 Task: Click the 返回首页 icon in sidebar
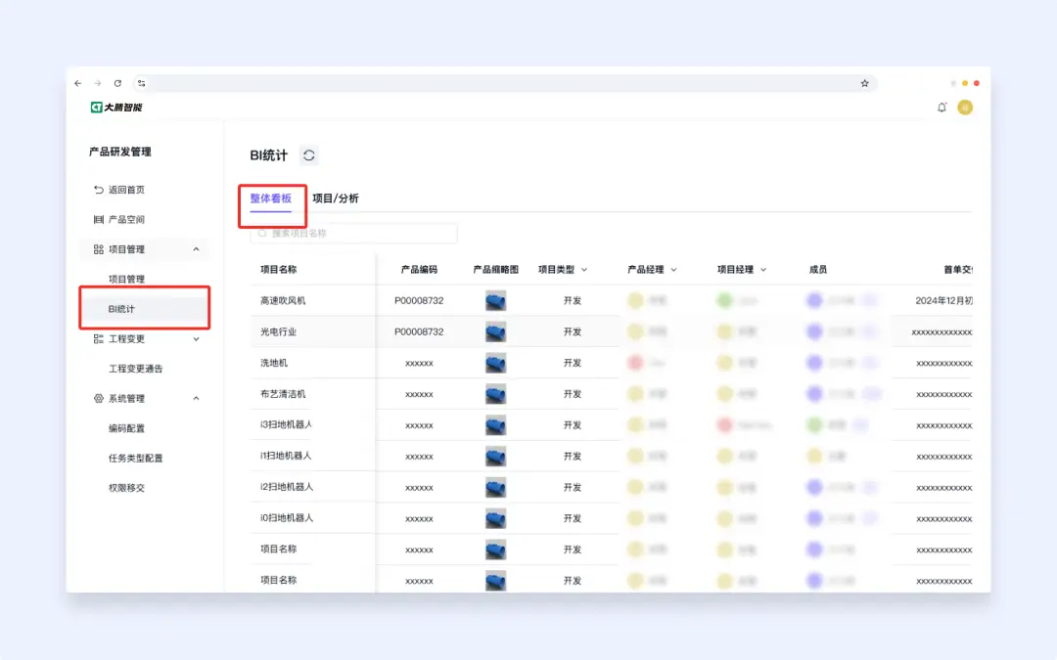click(97, 190)
